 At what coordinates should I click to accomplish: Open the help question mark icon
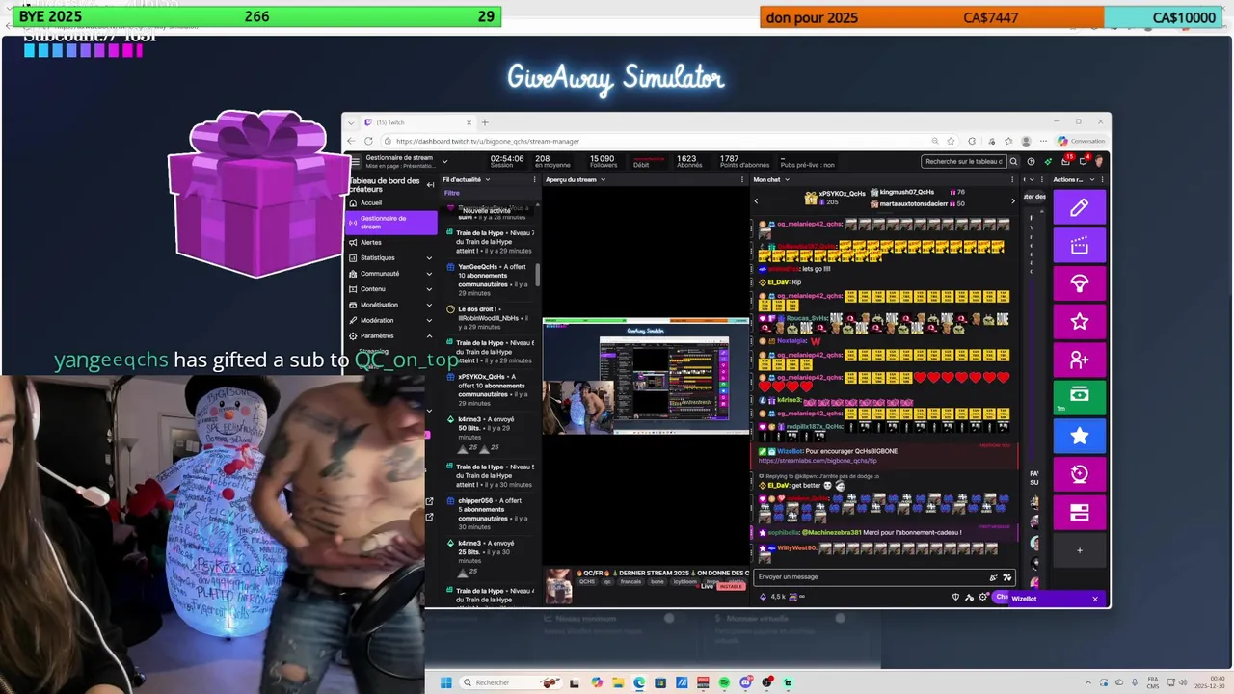[1031, 161]
